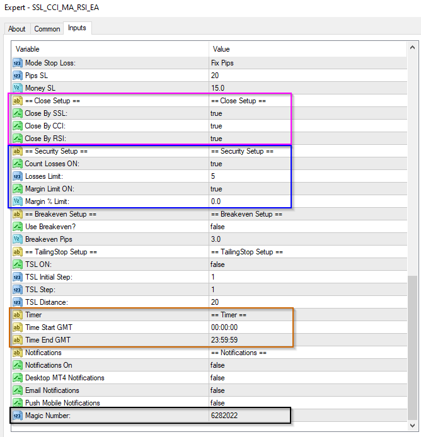Select the Email Notifications variable name
This screenshot has height=437, width=421.
pos(52,390)
